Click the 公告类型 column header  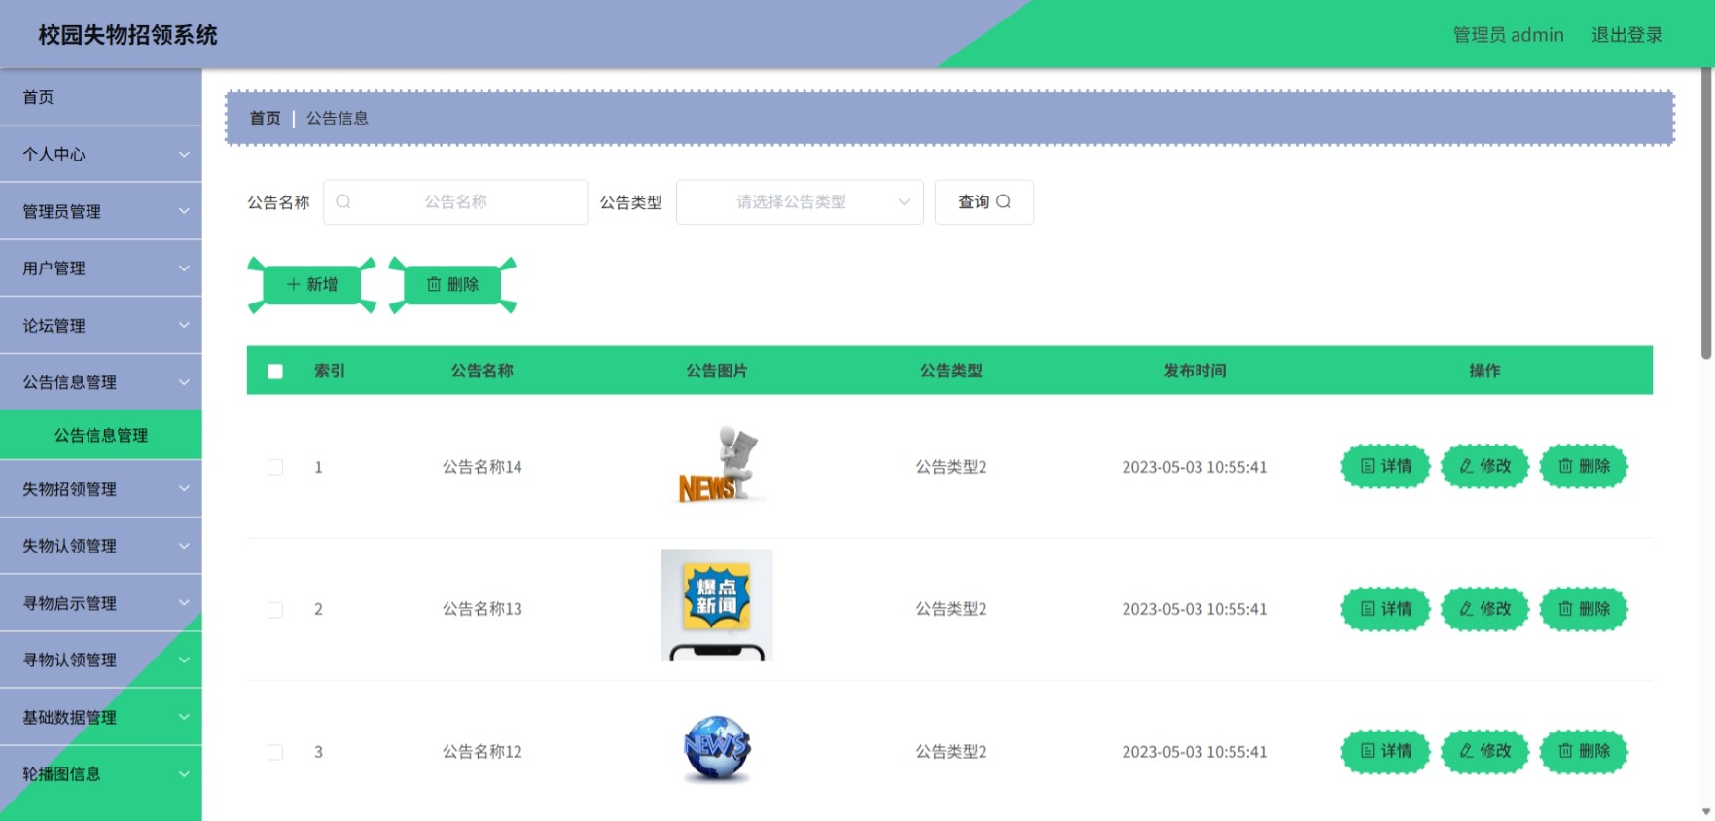coord(951,371)
